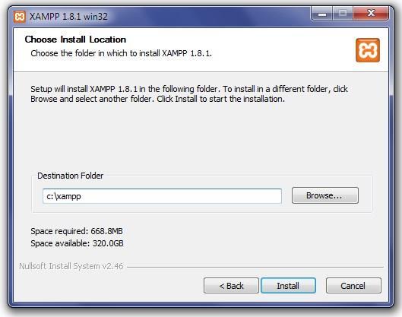This screenshot has height=317, width=402.
Task: Cancel the XAMPP setup
Action: click(x=353, y=286)
